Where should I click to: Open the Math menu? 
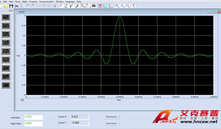click(x=25, y=2)
